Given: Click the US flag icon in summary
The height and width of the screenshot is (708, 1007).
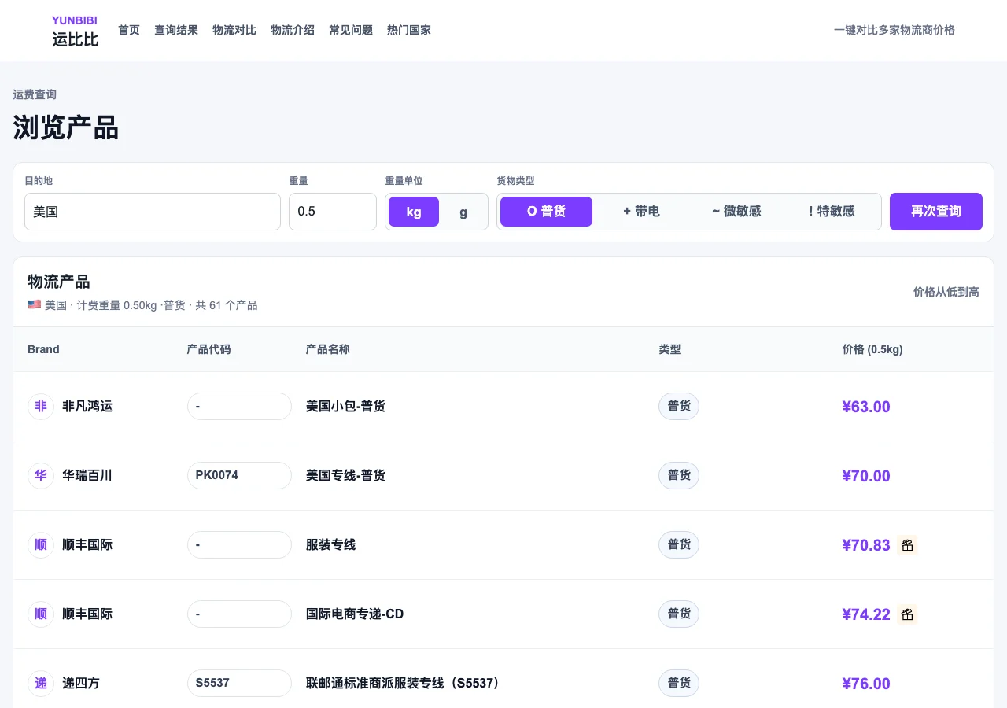Looking at the screenshot, I should (x=34, y=304).
